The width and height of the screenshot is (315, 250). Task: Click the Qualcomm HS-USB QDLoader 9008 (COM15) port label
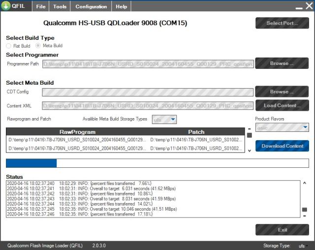click(x=115, y=23)
